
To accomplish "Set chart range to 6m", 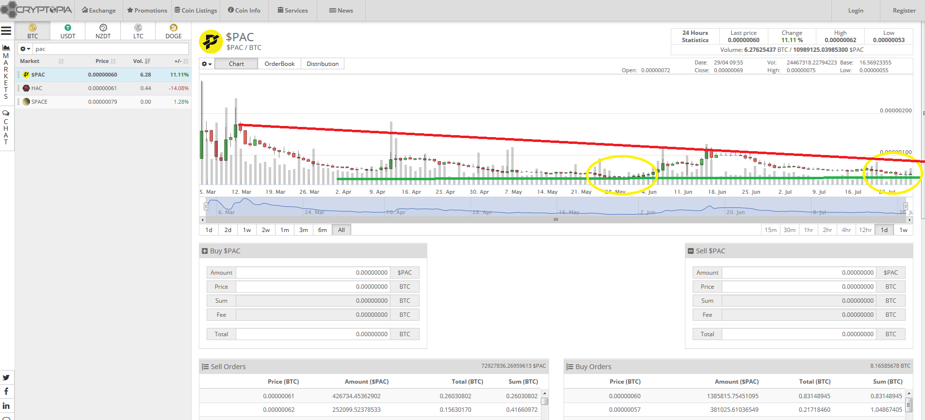I will click(x=323, y=230).
